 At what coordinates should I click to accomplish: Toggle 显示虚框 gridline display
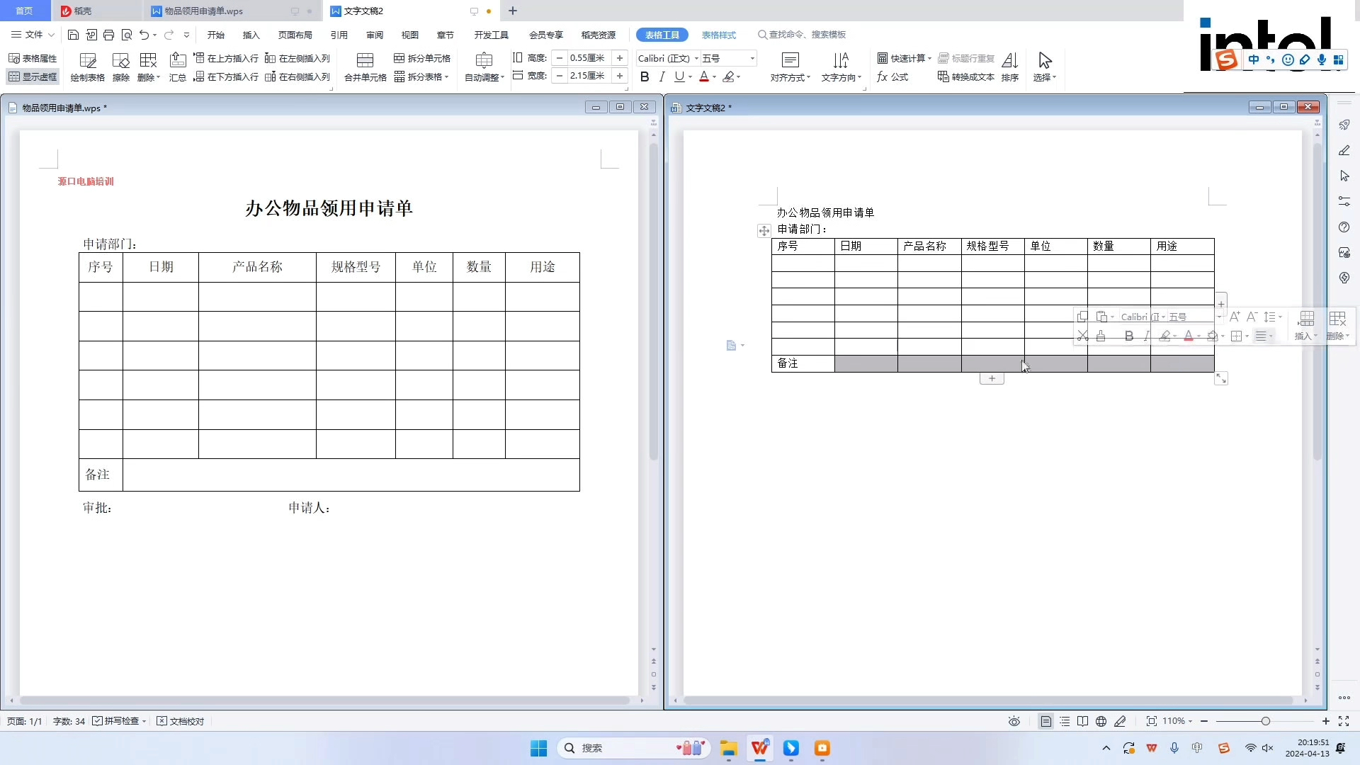pos(33,76)
